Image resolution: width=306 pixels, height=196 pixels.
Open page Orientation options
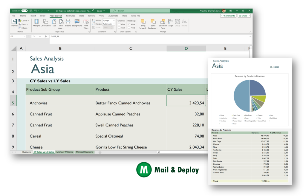tap(46, 24)
